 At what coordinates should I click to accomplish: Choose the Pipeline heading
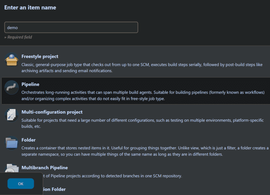tap(30, 84)
